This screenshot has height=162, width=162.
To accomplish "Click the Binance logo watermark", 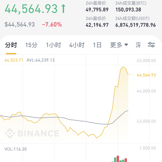I will point(32,133).
